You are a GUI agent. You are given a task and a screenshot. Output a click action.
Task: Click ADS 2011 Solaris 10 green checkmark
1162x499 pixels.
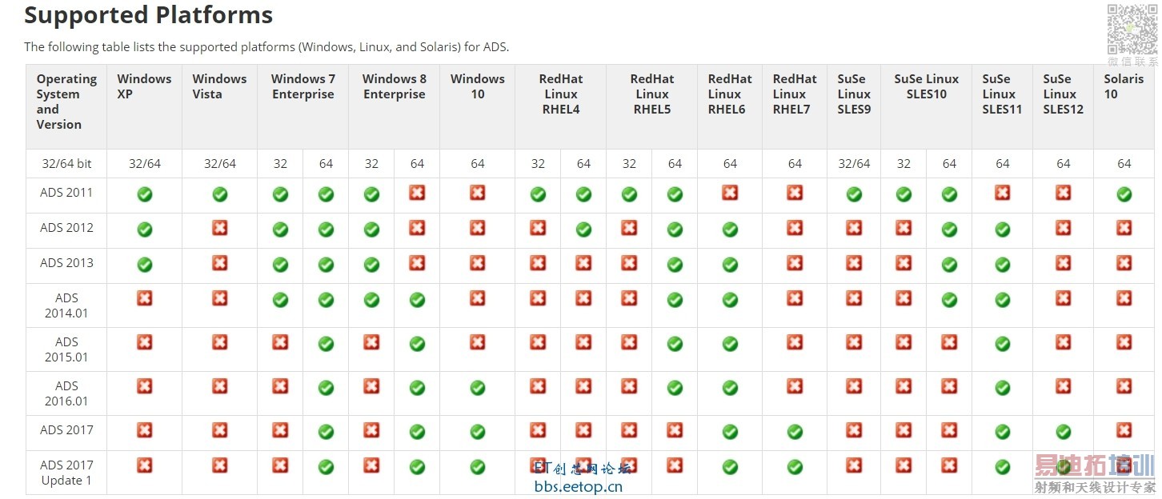(x=1124, y=194)
